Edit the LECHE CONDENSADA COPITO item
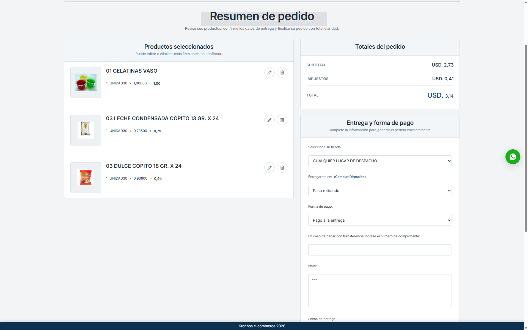Screen dimensions: 528x330 (269, 120)
